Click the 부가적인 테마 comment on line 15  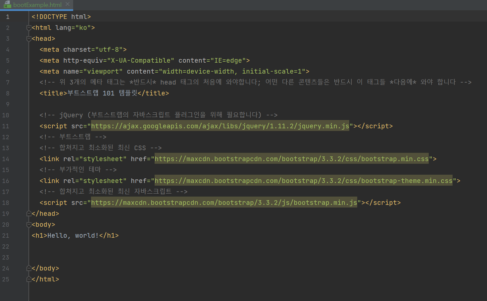(x=78, y=170)
